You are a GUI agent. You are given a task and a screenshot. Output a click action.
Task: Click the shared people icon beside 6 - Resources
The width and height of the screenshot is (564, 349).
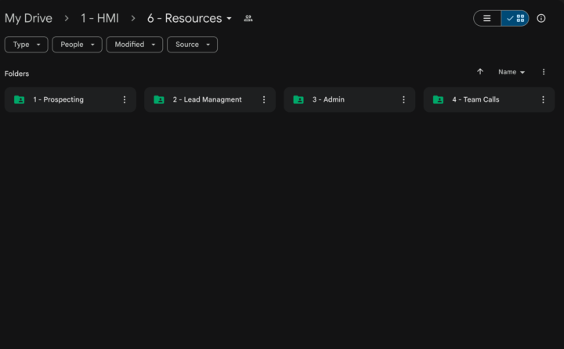coord(248,18)
